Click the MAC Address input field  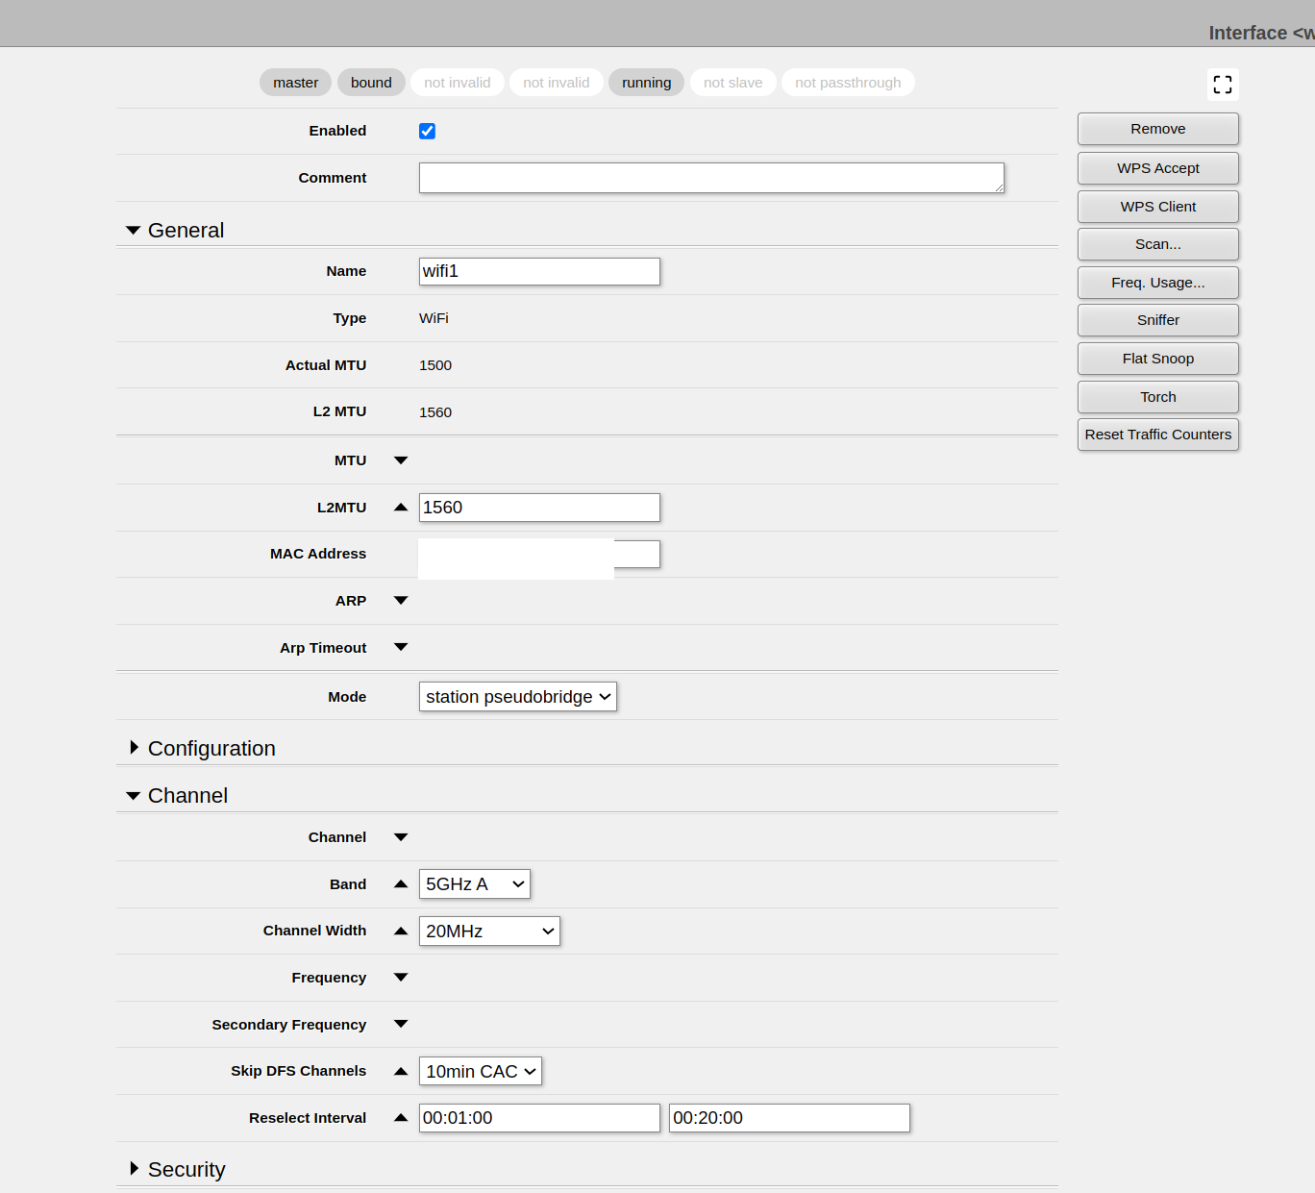tap(539, 555)
